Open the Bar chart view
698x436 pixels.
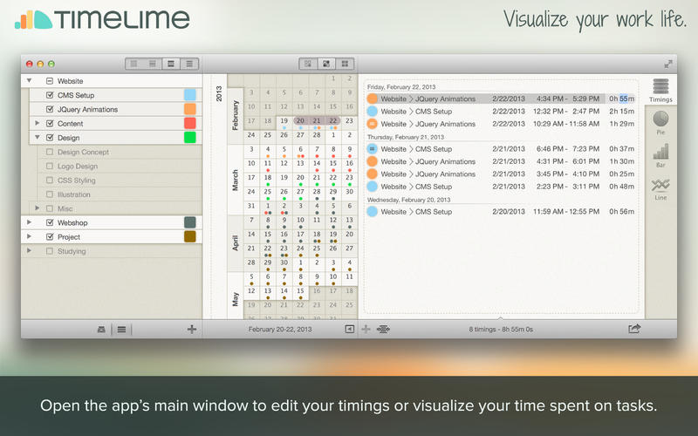pos(660,155)
